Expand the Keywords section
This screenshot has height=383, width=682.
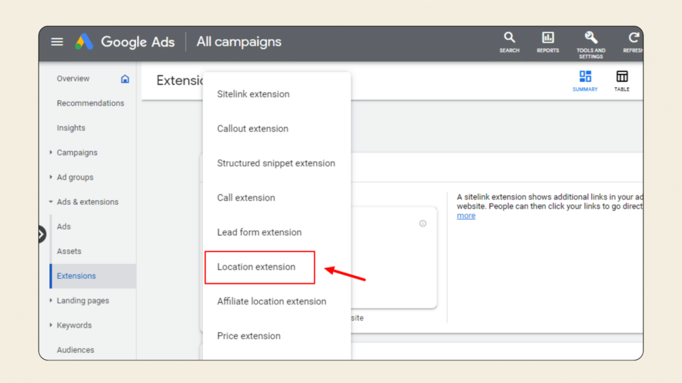[x=51, y=325]
